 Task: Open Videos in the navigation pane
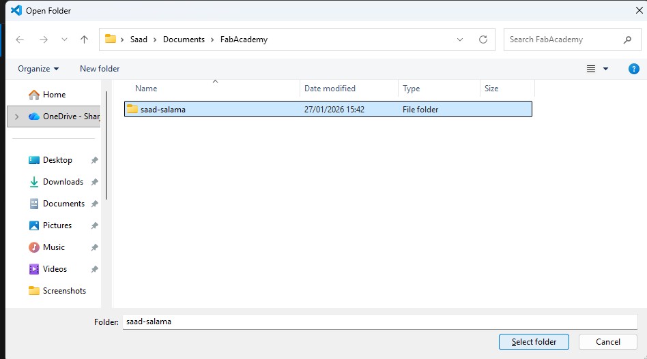tap(48, 269)
